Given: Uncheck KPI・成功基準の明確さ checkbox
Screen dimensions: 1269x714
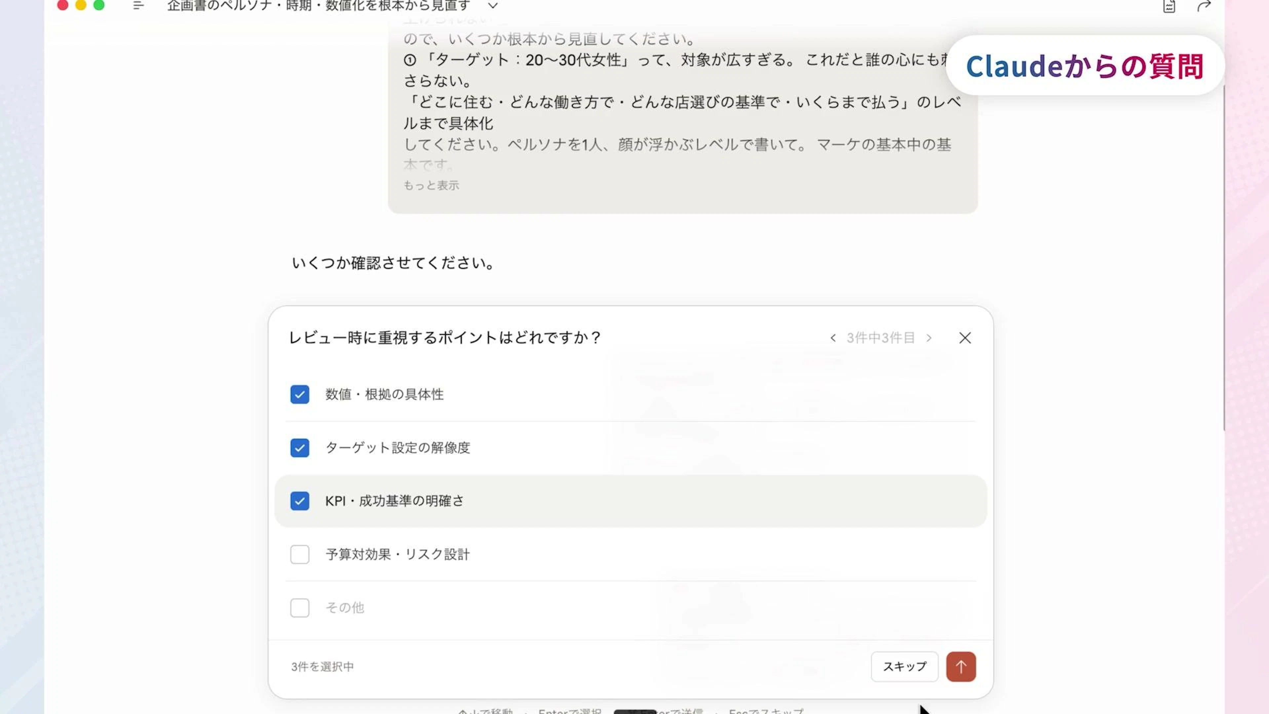Looking at the screenshot, I should [x=299, y=501].
